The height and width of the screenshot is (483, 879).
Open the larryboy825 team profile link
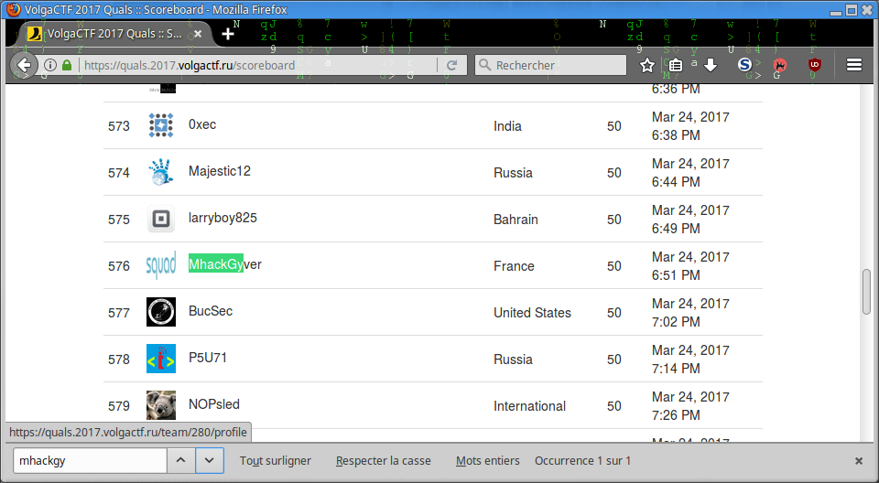point(222,218)
